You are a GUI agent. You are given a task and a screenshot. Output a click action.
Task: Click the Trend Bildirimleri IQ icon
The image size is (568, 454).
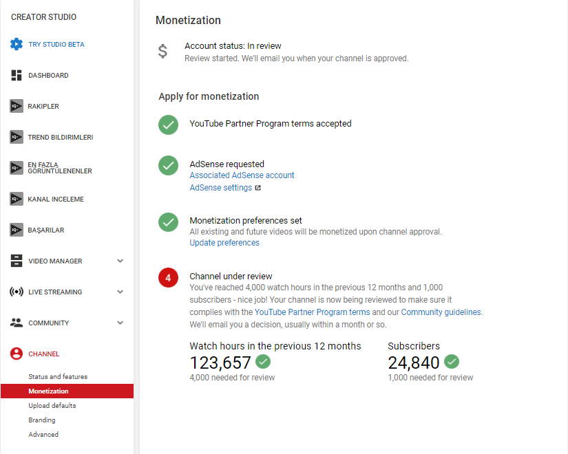point(17,137)
